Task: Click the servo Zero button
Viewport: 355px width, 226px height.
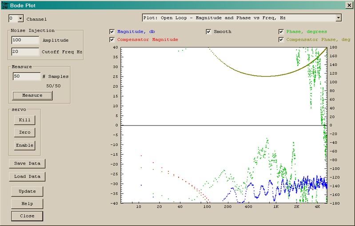Action: (x=24, y=132)
